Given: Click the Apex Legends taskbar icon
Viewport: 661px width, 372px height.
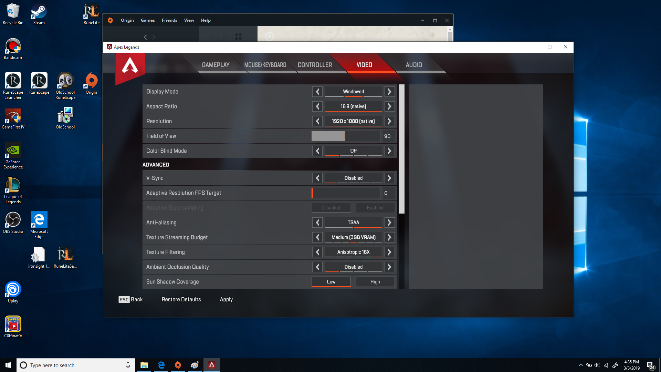Looking at the screenshot, I should [211, 365].
